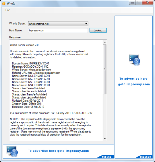155x162 pixels.
Task: Click 'Whois Server: whois.godaddy.com' line
Action: click(x=32, y=70)
